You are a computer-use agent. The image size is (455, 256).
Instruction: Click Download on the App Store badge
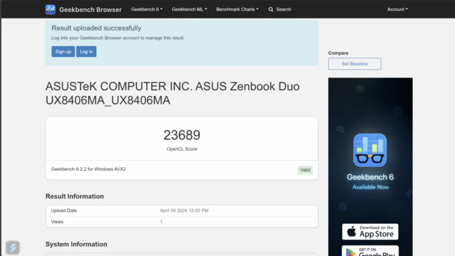pos(370,232)
